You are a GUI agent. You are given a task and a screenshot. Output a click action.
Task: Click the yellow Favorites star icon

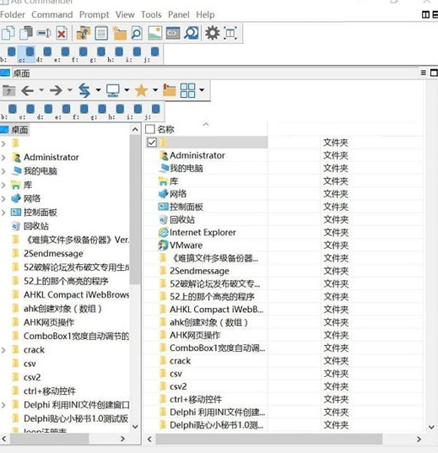coord(142,91)
